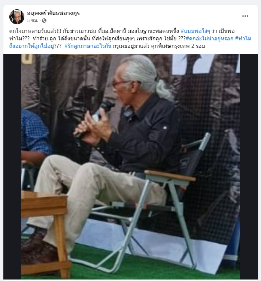Screen dimensions: 261x281
Task: Open the photo by clicking the man's gray ponytail
Action: click(163, 89)
